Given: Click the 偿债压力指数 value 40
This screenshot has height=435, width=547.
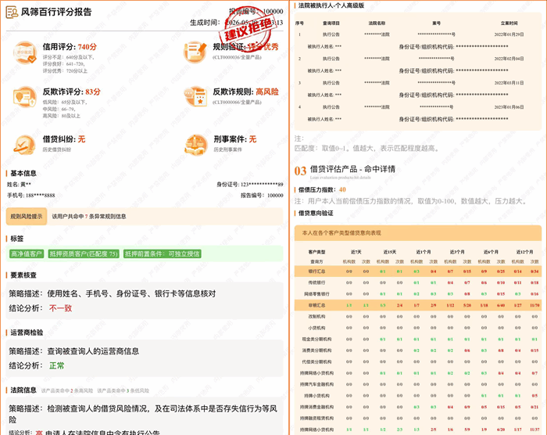Looking at the screenshot, I should [x=342, y=189].
